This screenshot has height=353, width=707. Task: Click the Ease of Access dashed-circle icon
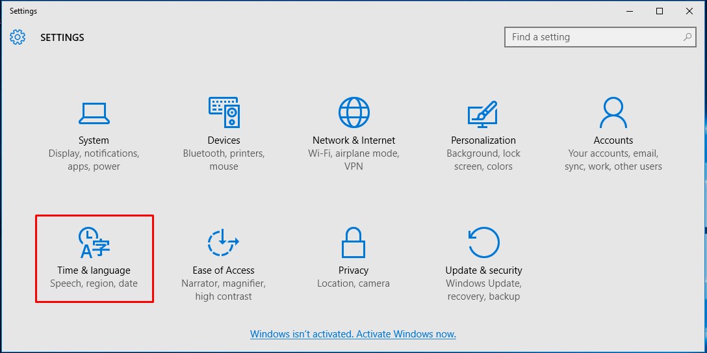(224, 243)
